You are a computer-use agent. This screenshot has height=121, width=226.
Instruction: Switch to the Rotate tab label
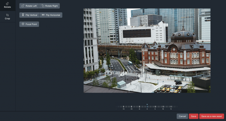7,7
